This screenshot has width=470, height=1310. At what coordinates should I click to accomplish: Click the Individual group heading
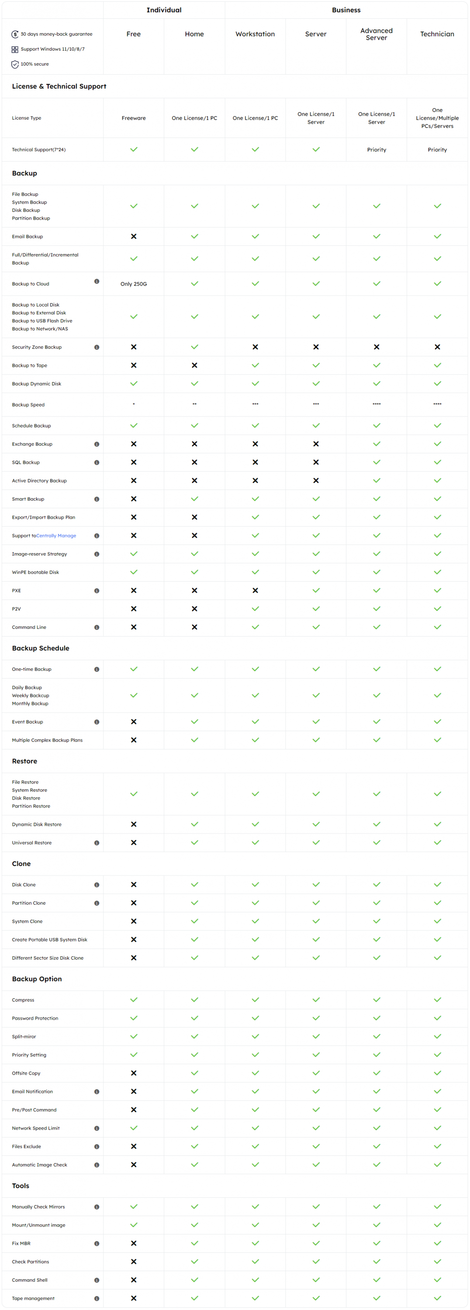[x=164, y=10]
